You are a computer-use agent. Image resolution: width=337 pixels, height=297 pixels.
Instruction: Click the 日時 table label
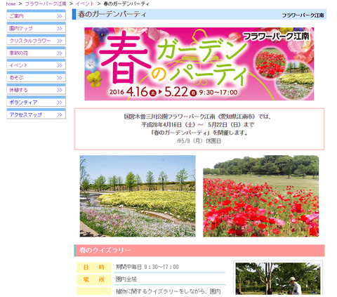tap(94, 268)
